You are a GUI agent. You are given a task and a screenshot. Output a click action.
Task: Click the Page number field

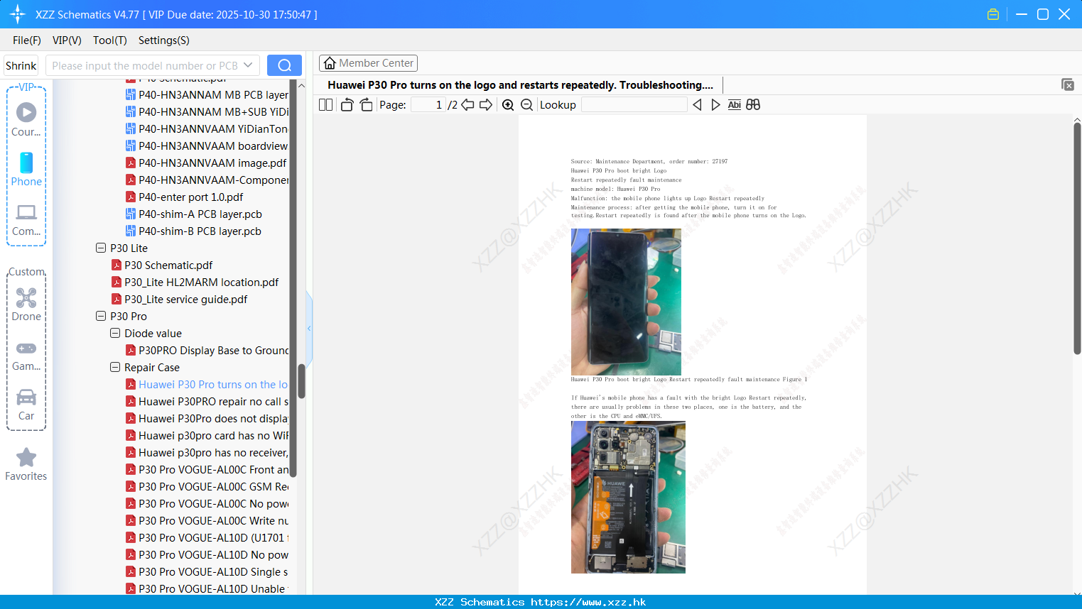[428, 105]
